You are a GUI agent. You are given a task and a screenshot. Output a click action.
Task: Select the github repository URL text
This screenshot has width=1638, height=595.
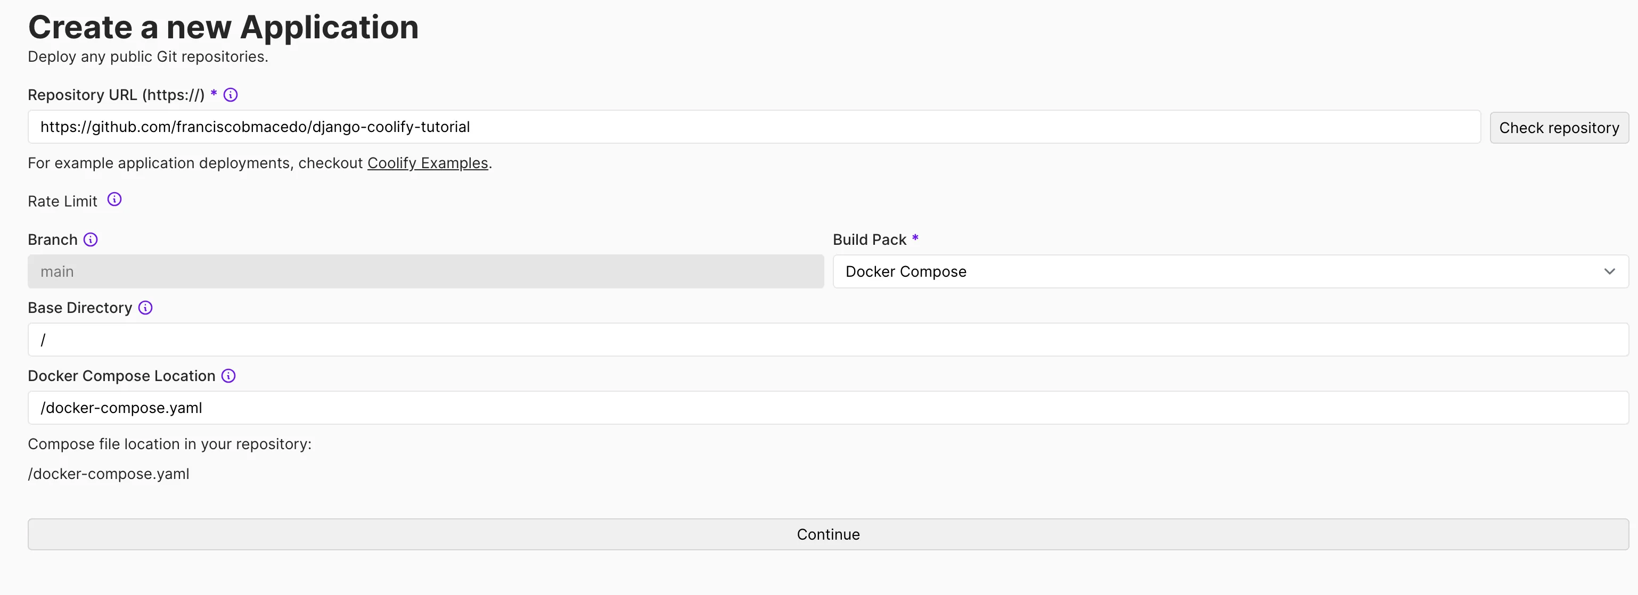[x=255, y=127]
